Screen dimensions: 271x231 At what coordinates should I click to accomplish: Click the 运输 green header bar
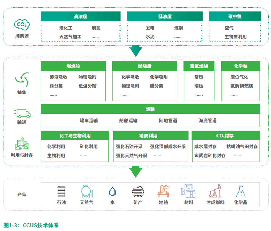[x=150, y=109]
